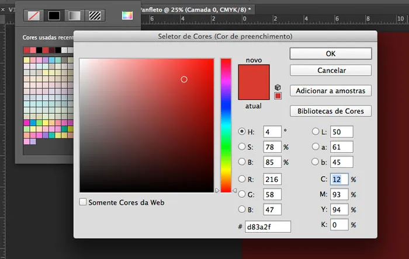Click the K black field

click(339, 225)
